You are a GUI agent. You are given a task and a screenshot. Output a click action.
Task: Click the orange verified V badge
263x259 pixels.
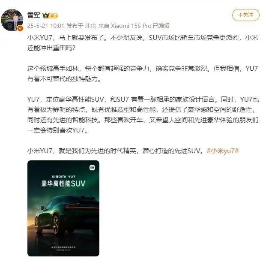coord(20,28)
